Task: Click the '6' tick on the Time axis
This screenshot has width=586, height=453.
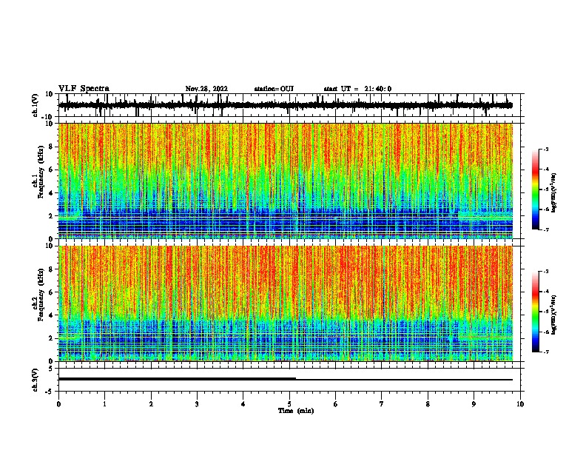Action: coord(336,404)
